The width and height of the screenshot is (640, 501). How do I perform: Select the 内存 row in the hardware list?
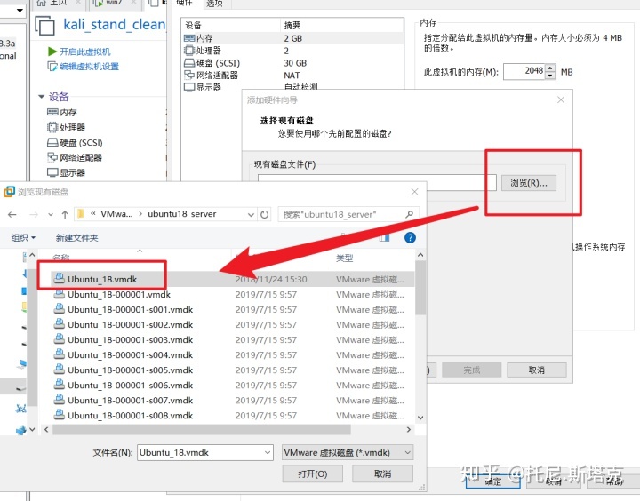point(292,38)
